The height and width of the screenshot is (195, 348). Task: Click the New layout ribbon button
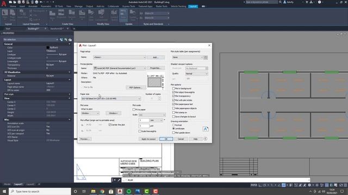tap(5, 15)
